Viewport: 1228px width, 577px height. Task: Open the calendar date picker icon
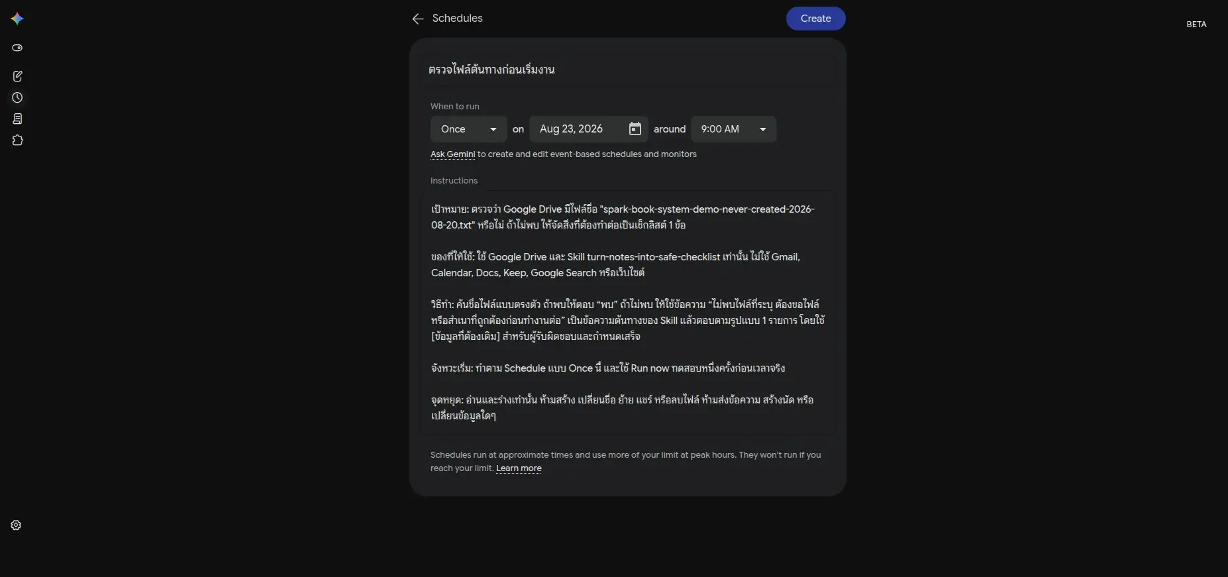click(x=635, y=129)
